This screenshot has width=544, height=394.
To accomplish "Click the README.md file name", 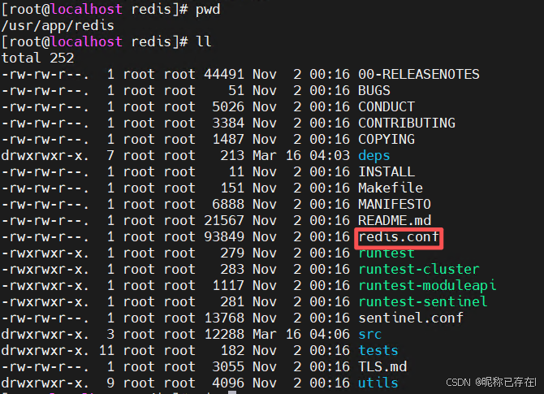I will point(395,221).
